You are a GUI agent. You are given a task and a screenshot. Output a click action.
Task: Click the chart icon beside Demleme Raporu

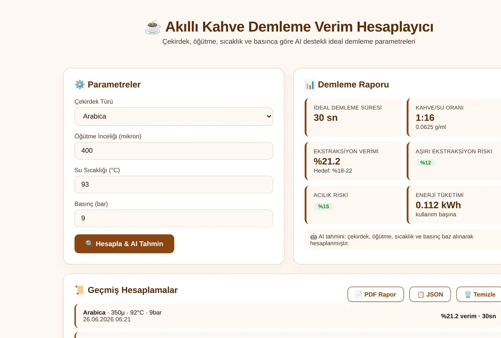pyautogui.click(x=310, y=85)
